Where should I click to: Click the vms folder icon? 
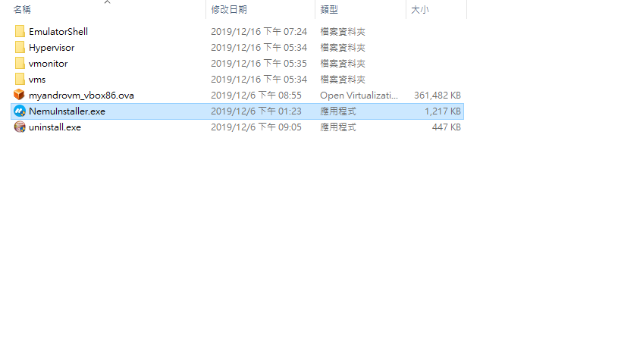(x=20, y=79)
